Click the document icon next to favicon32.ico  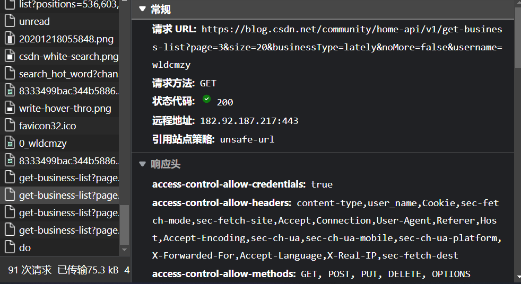[10, 126]
